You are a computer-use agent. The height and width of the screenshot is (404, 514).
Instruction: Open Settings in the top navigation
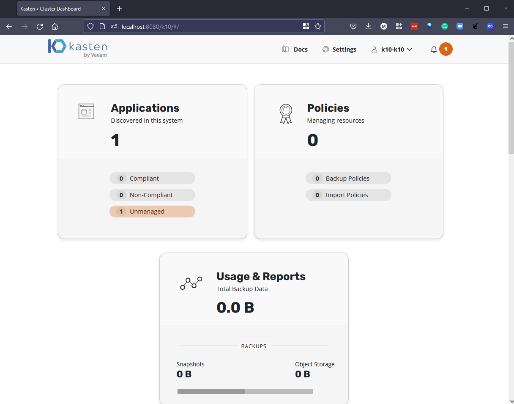pyautogui.click(x=339, y=49)
